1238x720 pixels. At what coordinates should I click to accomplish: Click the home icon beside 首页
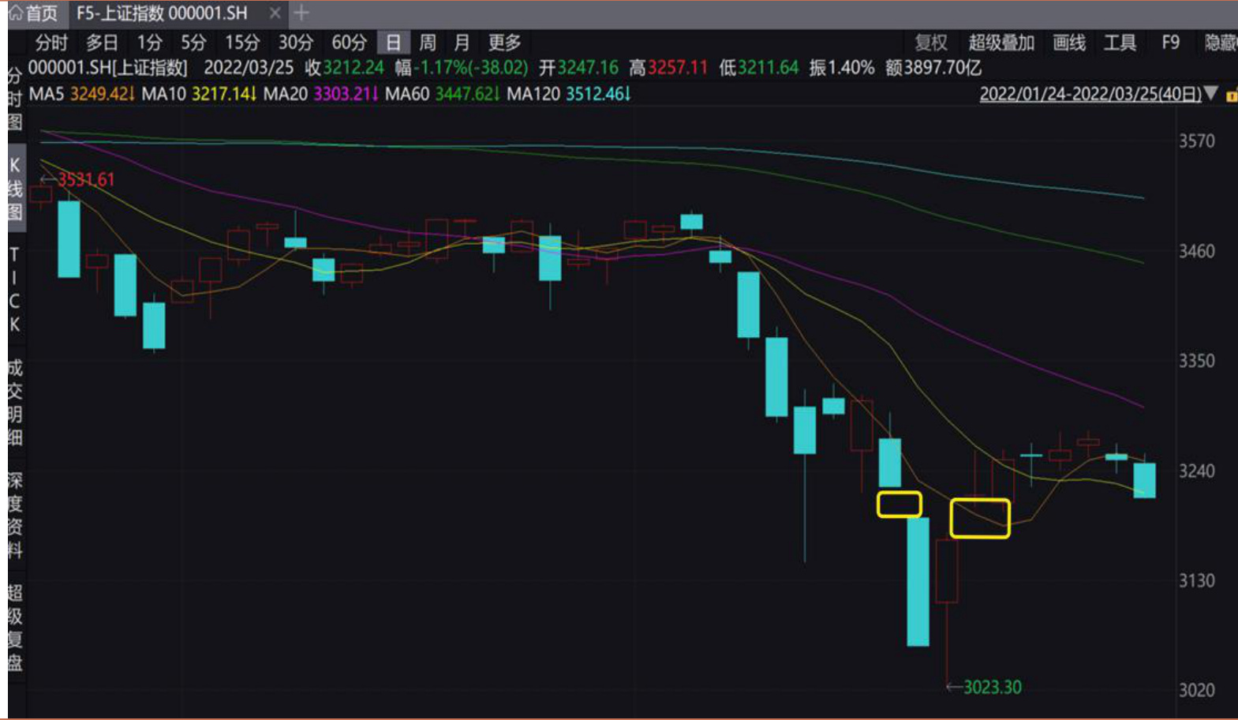(16, 13)
